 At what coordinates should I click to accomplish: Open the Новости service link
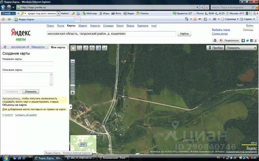click(x=95, y=26)
